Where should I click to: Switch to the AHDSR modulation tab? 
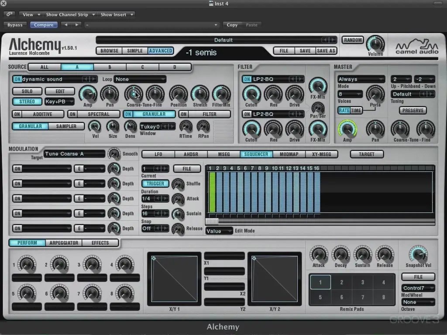(191, 154)
